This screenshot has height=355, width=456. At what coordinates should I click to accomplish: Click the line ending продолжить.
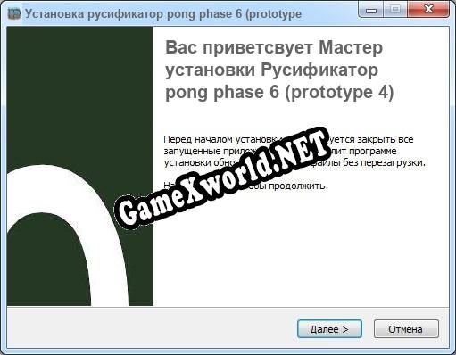(x=245, y=186)
